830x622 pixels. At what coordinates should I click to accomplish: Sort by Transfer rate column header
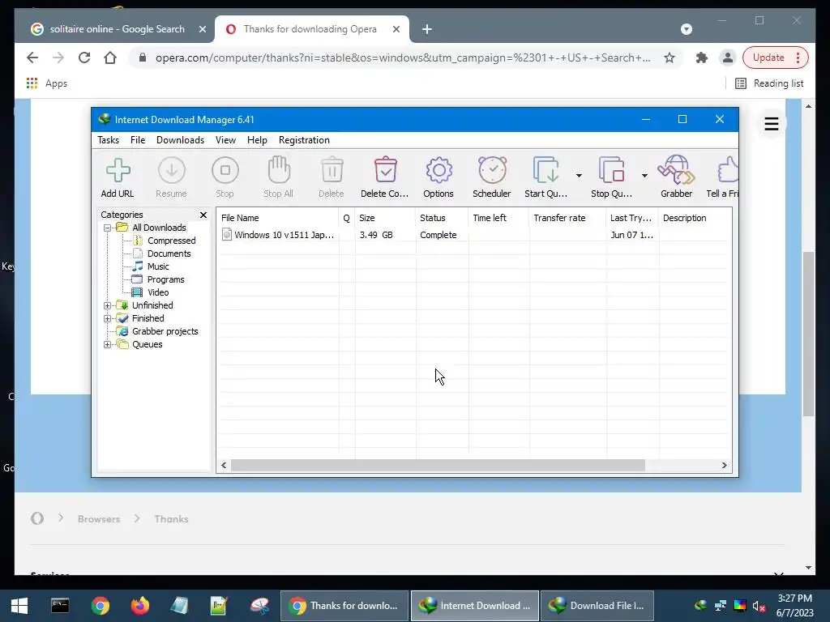pyautogui.click(x=567, y=218)
